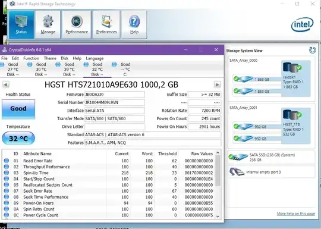Select Reallocated Sectors Count row
The image size is (321, 229).
pos(109,185)
